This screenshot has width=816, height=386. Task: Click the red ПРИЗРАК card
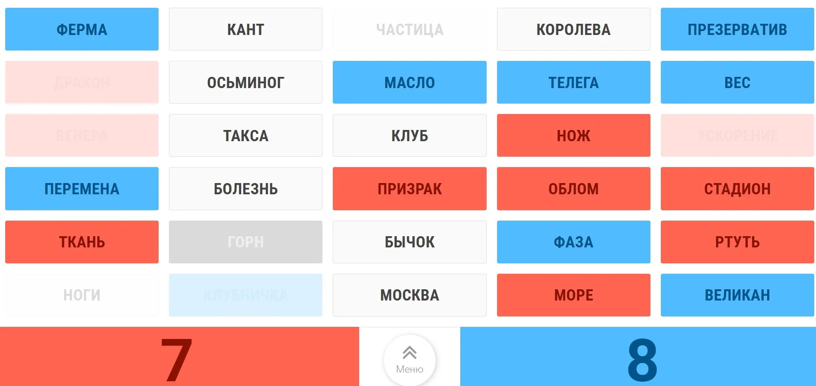[x=409, y=189]
